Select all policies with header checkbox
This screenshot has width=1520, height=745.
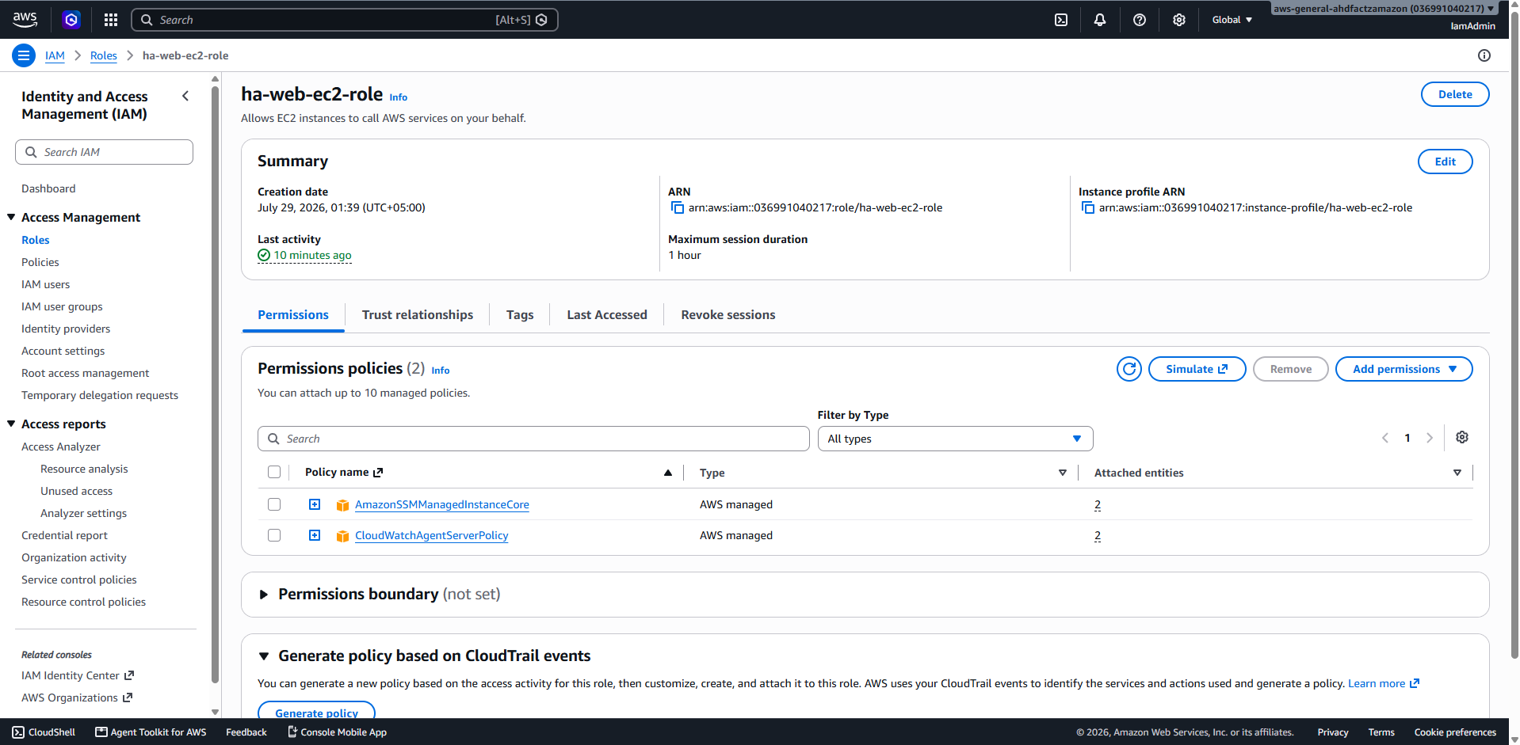click(274, 472)
